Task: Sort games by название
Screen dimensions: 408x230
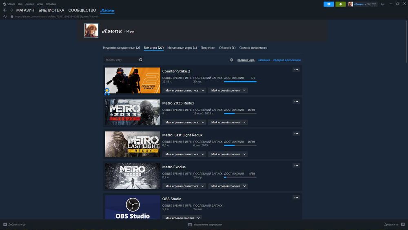Action: point(264,60)
